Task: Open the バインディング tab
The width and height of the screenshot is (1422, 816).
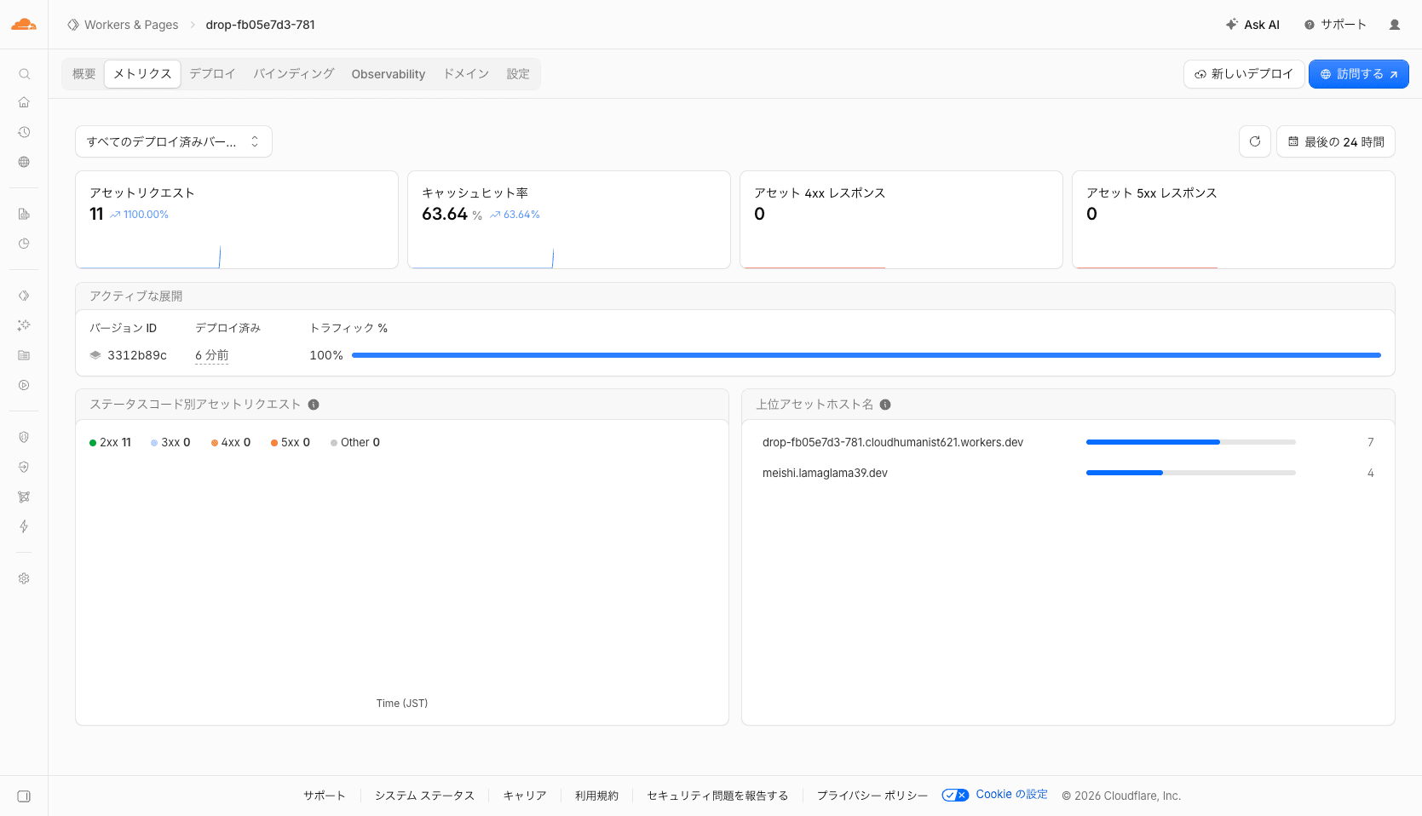Action: (293, 74)
